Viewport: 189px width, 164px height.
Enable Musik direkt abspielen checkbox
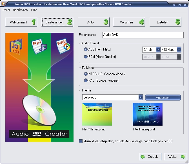point(81,141)
